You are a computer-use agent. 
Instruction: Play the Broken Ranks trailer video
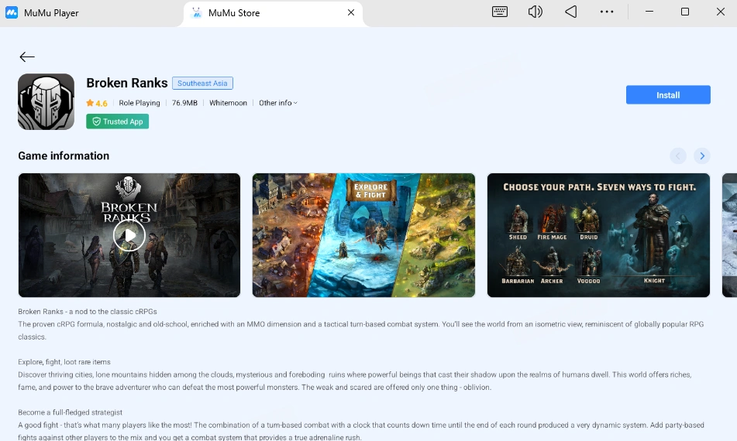(x=129, y=235)
